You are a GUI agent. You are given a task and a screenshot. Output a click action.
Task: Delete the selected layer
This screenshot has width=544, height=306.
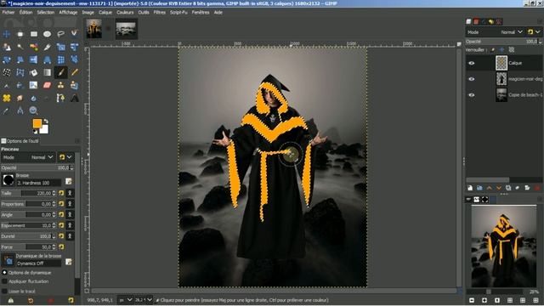pos(537,188)
